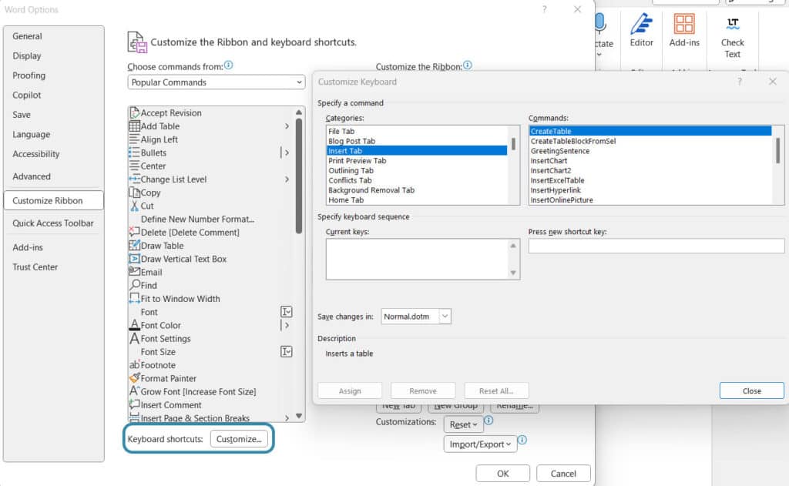Open the Popular Commands dropdown
The width and height of the screenshot is (789, 486).
tap(216, 82)
